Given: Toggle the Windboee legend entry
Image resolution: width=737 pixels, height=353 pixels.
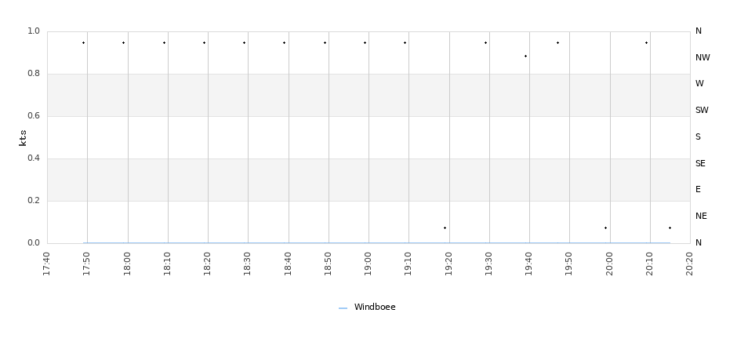Looking at the screenshot, I should (367, 308).
